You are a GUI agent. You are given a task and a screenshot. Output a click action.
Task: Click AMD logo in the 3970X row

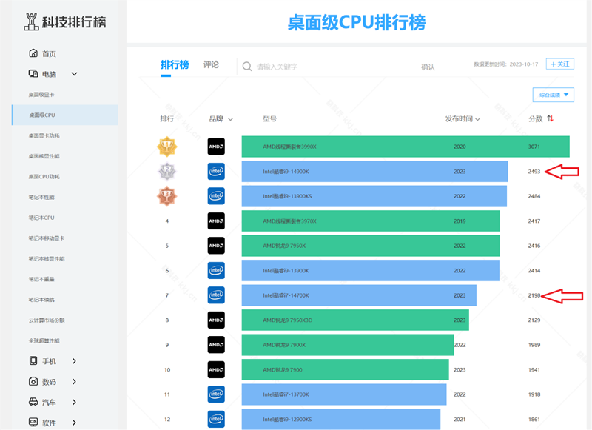[216, 221]
